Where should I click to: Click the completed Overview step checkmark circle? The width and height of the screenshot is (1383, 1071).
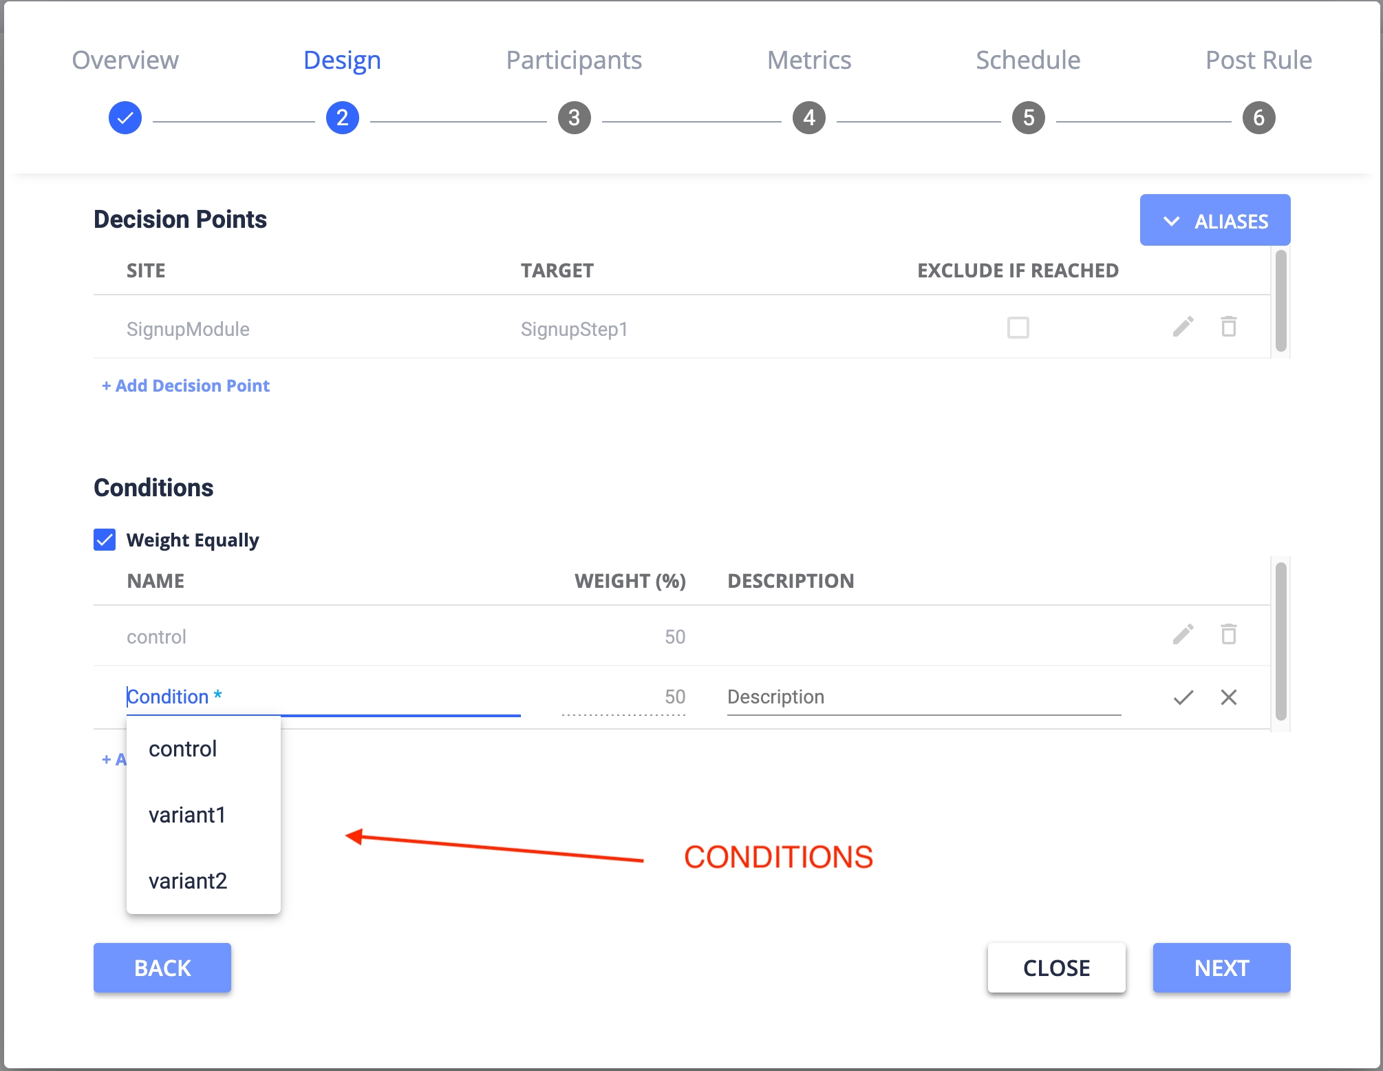point(125,118)
